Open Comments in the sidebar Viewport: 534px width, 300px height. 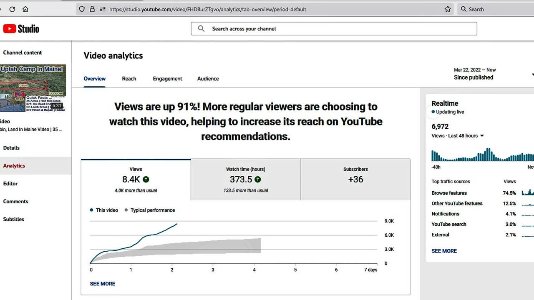(x=35, y=202)
